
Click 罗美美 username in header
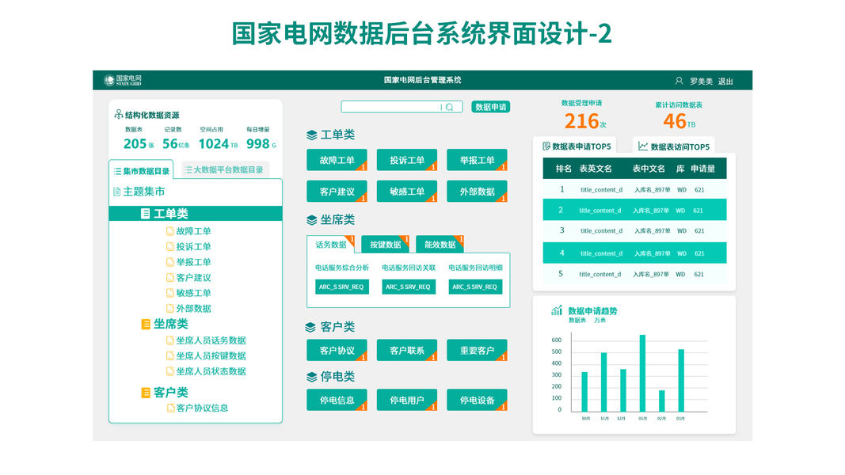click(x=701, y=82)
